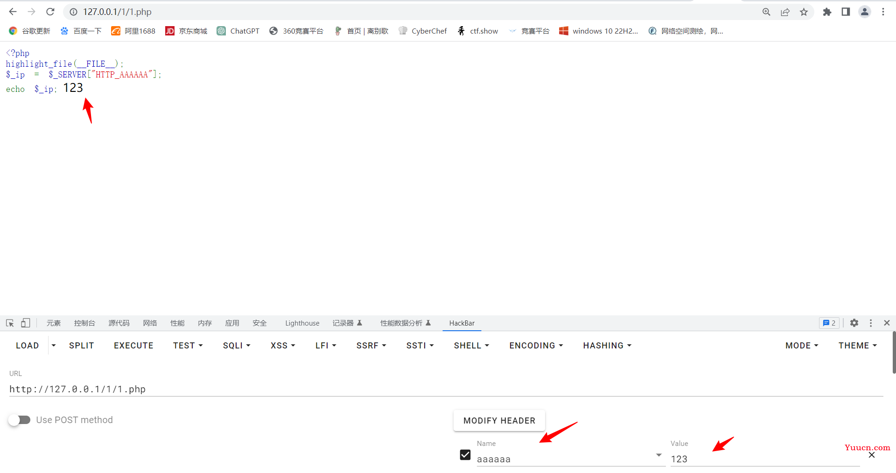896x473 pixels.
Task: Switch to the 元素 DevTools tab
Action: pos(54,323)
